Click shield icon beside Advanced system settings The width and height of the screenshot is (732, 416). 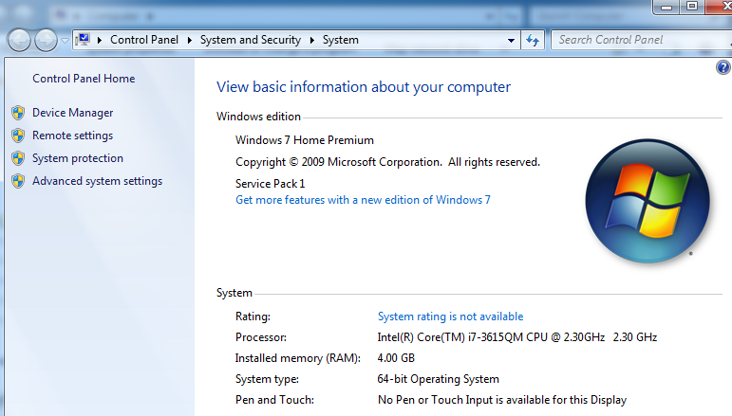(x=18, y=181)
